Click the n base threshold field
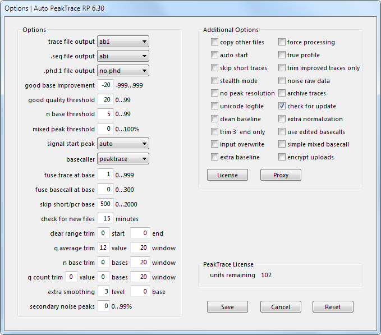381x335 pixels. tap(105, 114)
